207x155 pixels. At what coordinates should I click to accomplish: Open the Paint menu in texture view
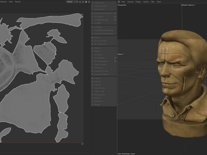click(x=11, y=2)
